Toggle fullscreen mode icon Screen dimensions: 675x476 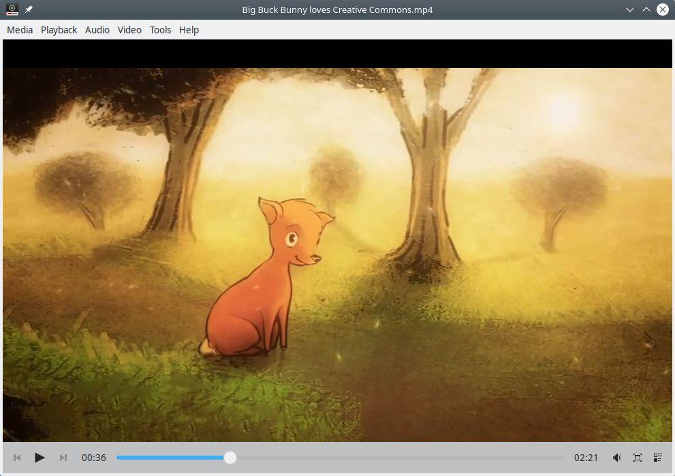point(638,458)
